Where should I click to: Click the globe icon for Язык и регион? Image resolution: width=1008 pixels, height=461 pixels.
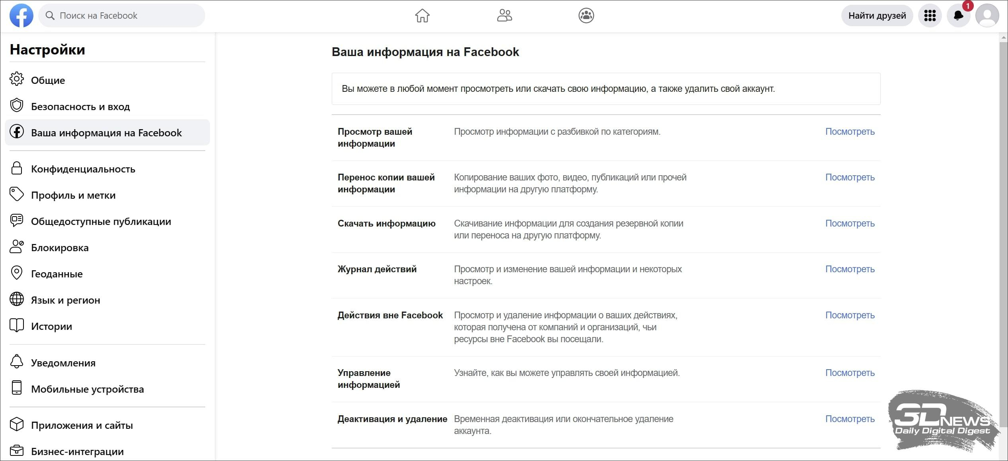tap(17, 299)
